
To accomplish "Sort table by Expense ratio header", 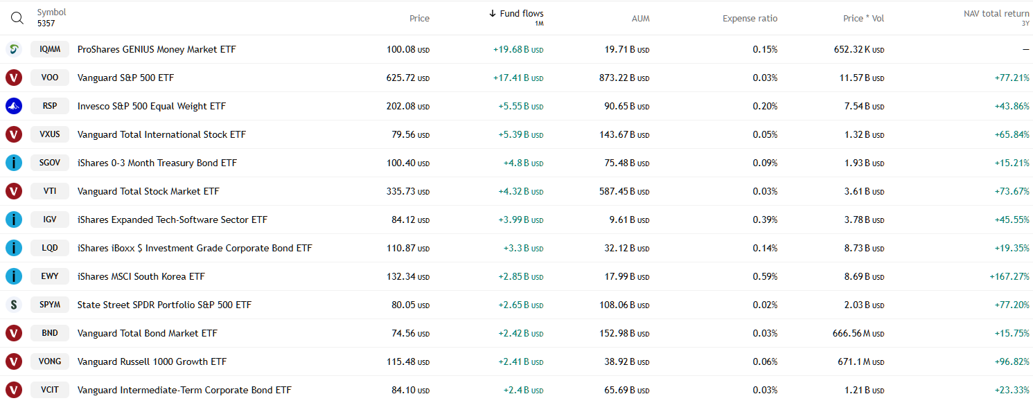I will click(750, 19).
